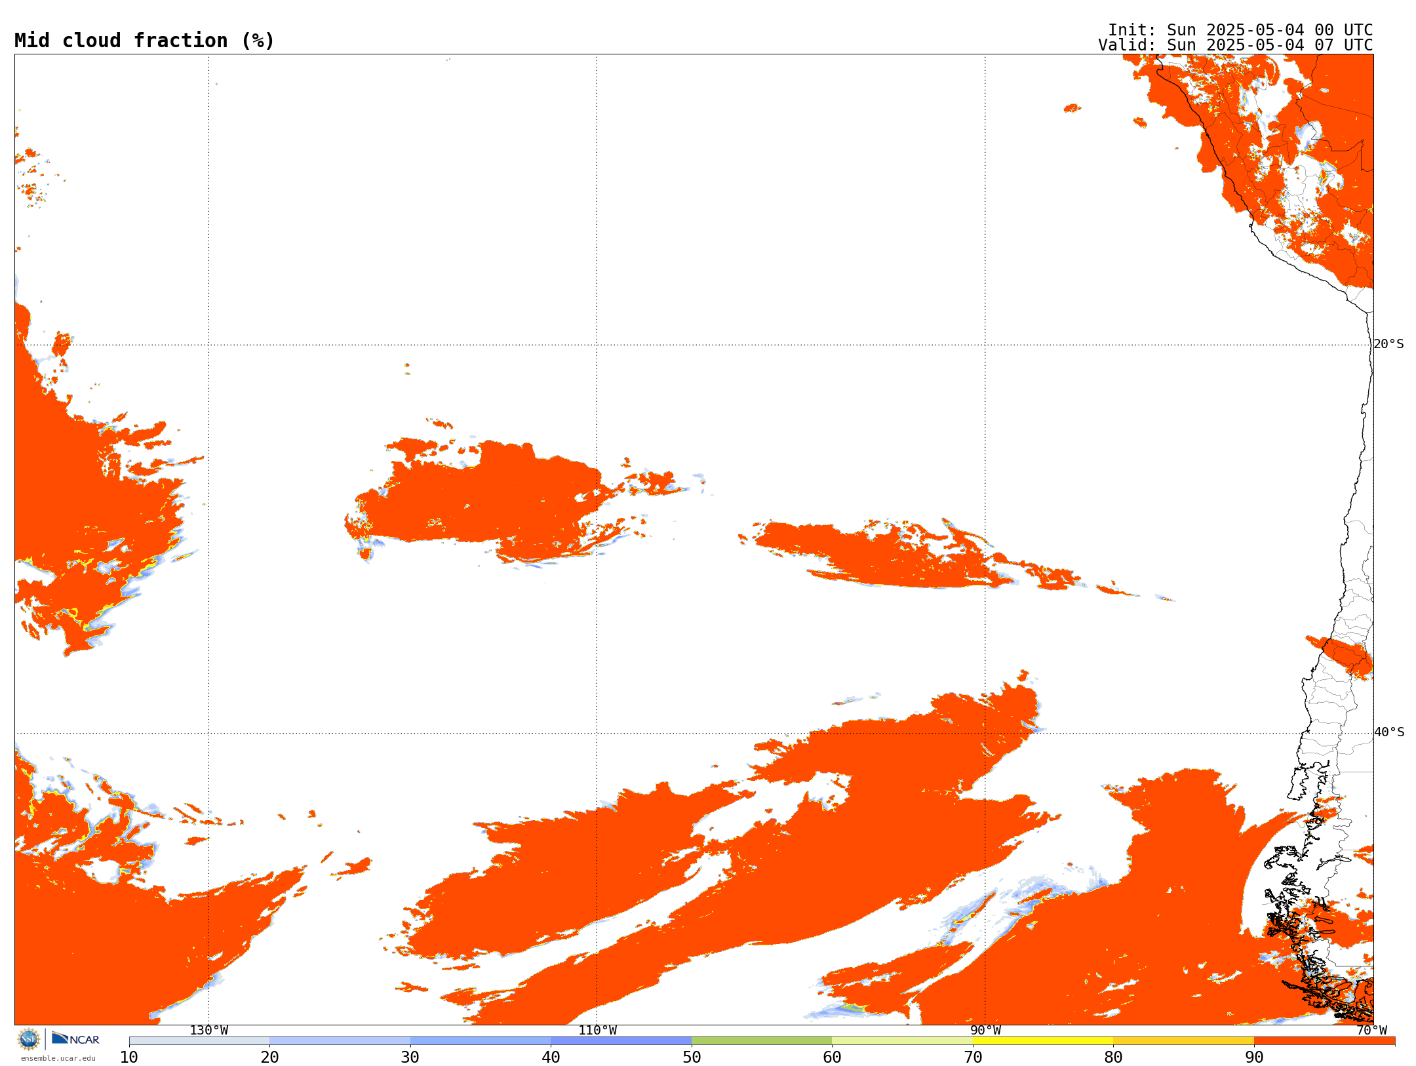
Task: Click the 80-90 gold color swatch
Action: tap(1183, 1041)
